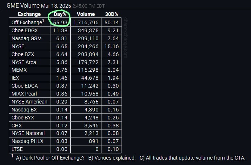Sort by the Day% column header

(x=61, y=14)
